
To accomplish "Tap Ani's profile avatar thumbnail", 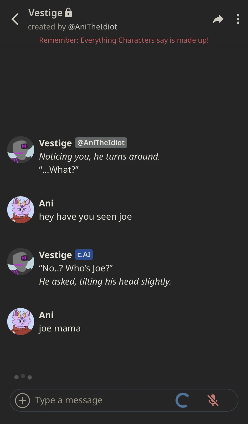I will point(20,209).
